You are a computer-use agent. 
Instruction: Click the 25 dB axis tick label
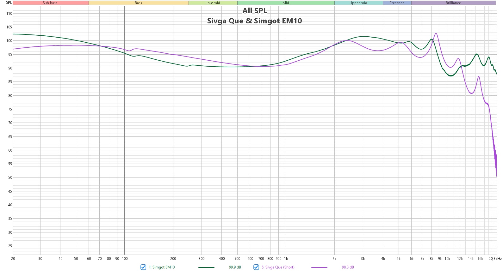point(10,246)
